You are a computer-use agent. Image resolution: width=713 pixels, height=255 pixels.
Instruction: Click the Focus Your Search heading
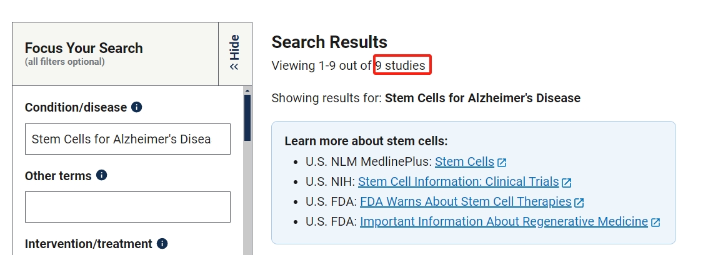(84, 48)
